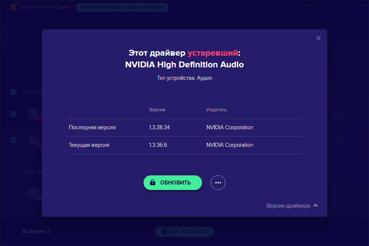Click the Текущая версия row label
This screenshot has width=369, height=246.
[89, 145]
